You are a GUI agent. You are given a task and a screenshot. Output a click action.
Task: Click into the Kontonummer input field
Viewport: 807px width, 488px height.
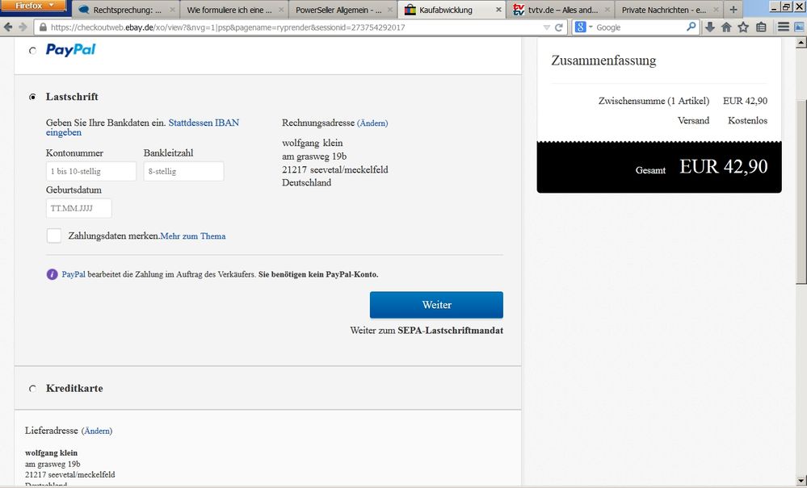[x=91, y=171]
